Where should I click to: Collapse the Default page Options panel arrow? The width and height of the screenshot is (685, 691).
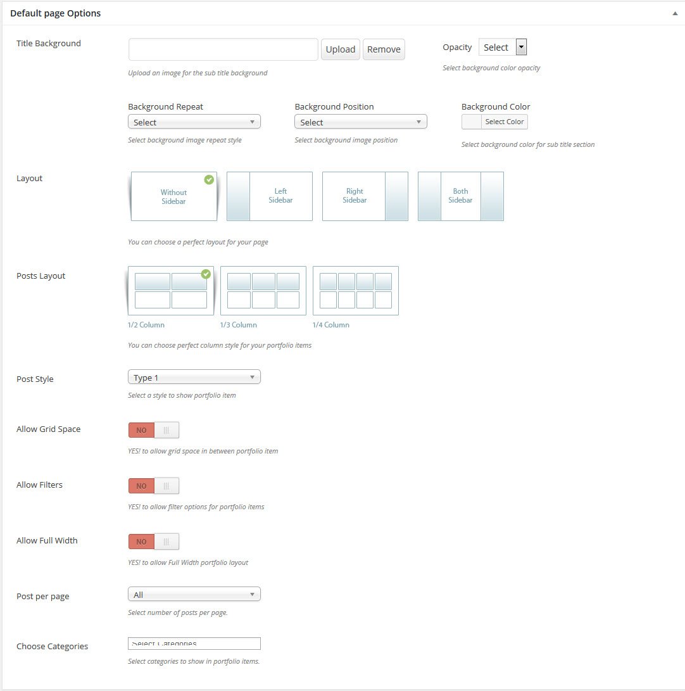pos(675,13)
